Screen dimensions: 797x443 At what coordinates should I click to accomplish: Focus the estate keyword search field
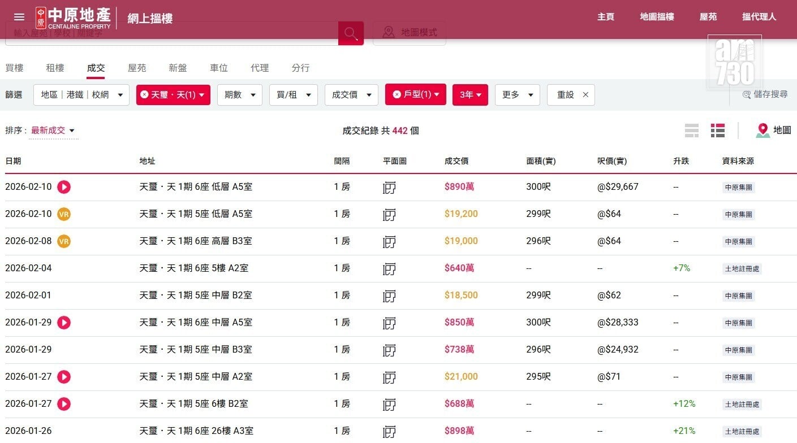click(x=170, y=34)
